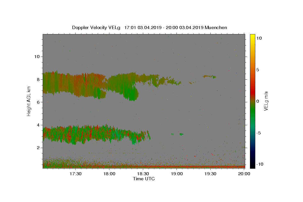The width and height of the screenshot is (303, 202).
Task: Click the colorbar tick value -10
Action: coord(260,164)
